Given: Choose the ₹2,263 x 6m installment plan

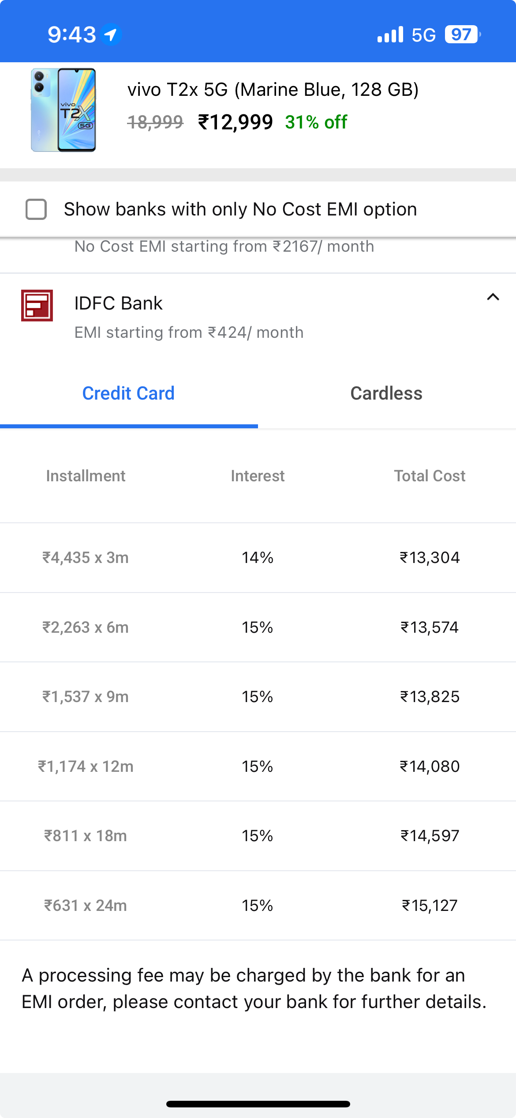Looking at the screenshot, I should 258,627.
